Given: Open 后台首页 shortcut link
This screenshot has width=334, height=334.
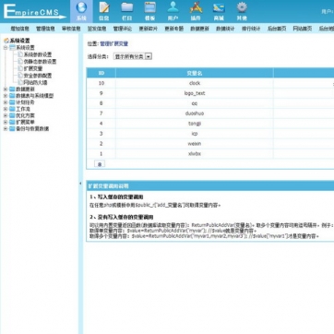Looking at the screenshot, I should tap(277, 29).
